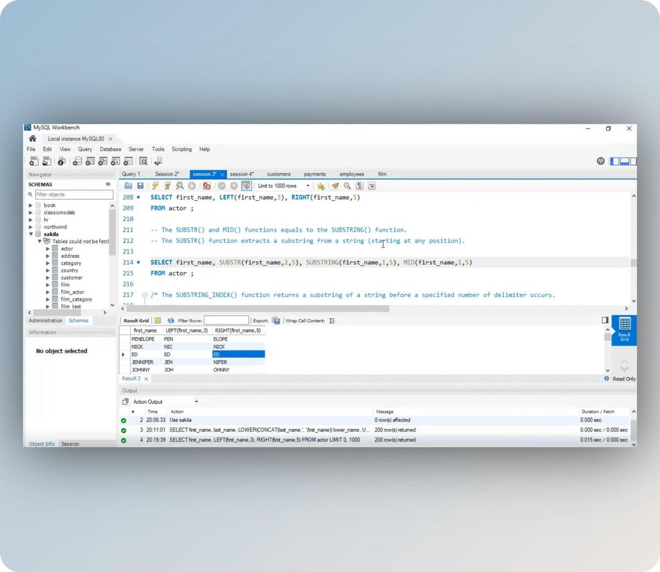Viewport: 660px width, 572px height.
Task: Open a script file in the editor toolbar
Action: pos(128,186)
